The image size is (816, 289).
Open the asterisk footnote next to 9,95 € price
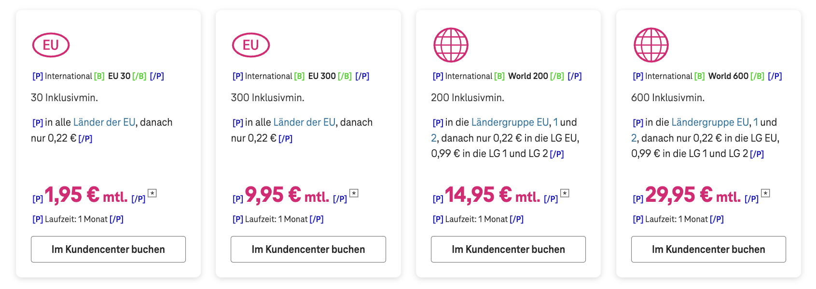354,192
